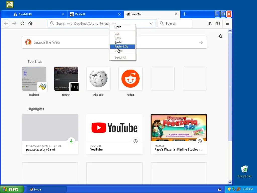Click the 2:49 PM clock
This screenshot has width=257, height=193.
248,189
